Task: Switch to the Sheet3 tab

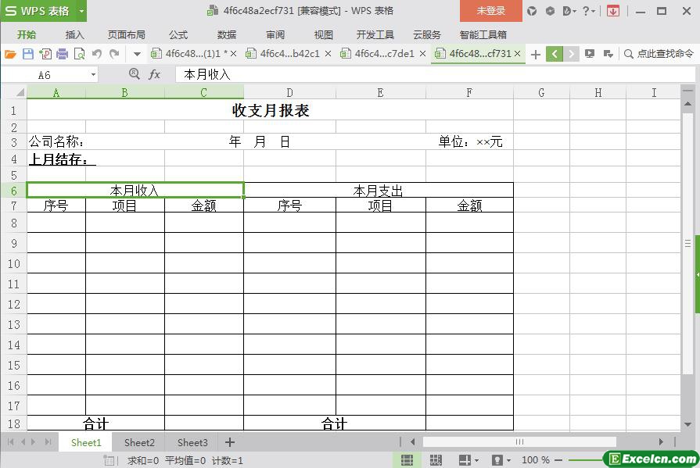Action: [x=192, y=442]
